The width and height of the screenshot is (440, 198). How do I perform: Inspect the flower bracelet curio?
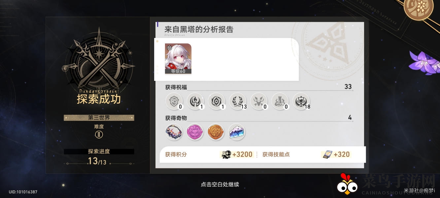[x=174, y=132]
